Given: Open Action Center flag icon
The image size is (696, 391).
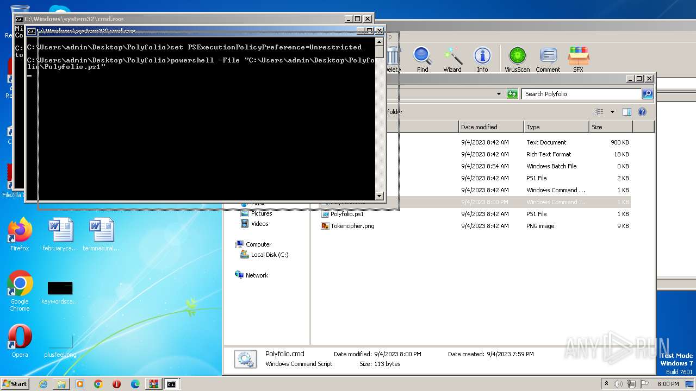Looking at the screenshot, I should pos(644,384).
